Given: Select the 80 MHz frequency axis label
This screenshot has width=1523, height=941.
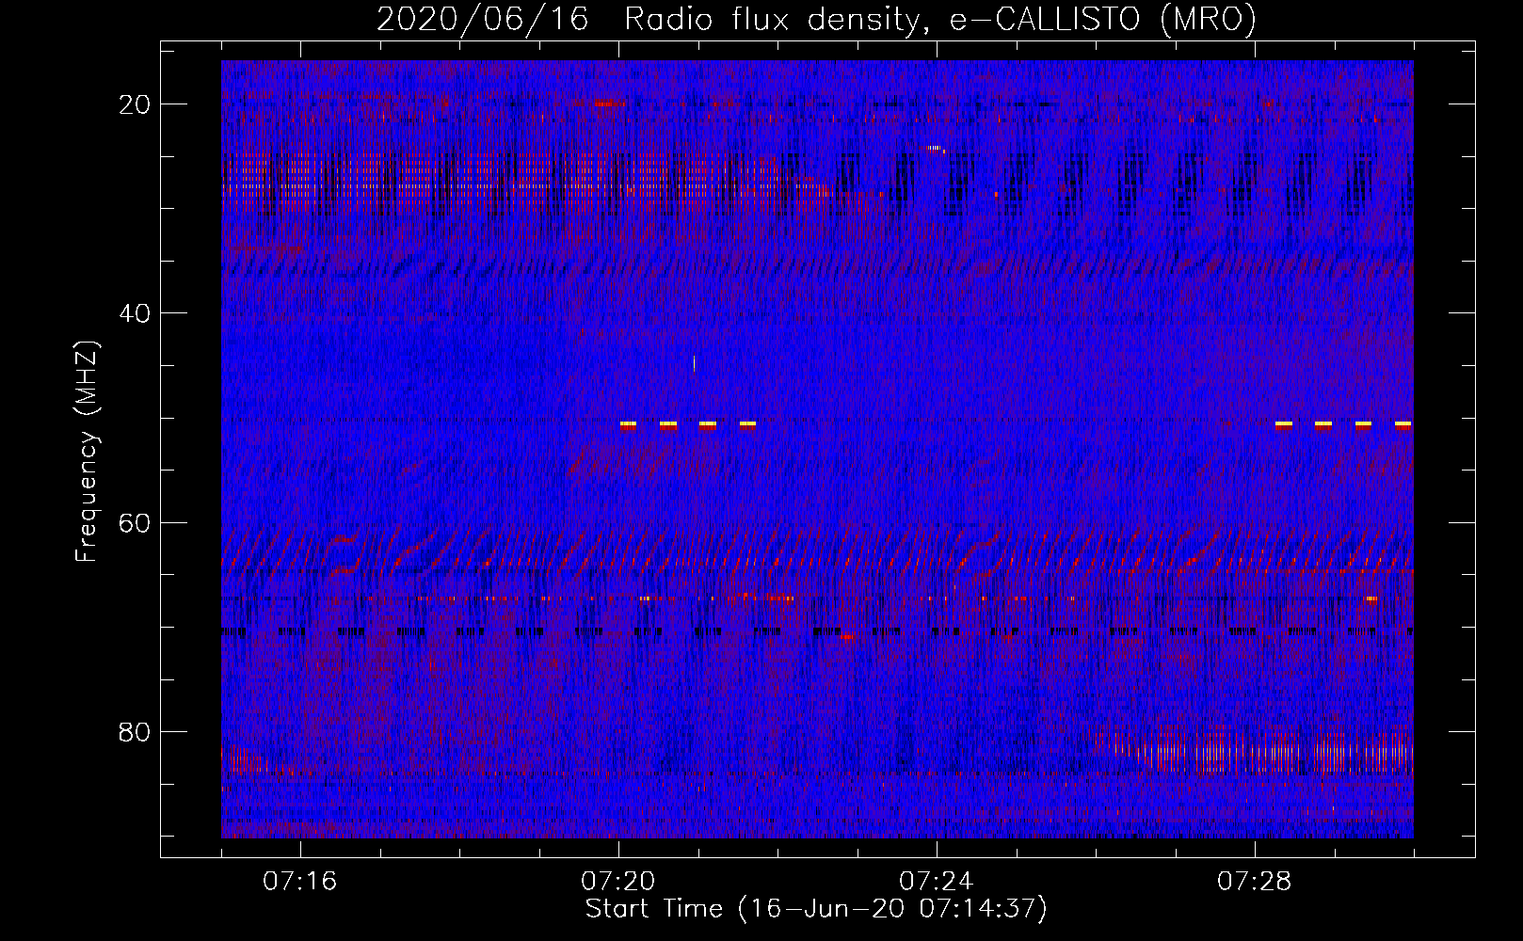Looking at the screenshot, I should point(135,731).
